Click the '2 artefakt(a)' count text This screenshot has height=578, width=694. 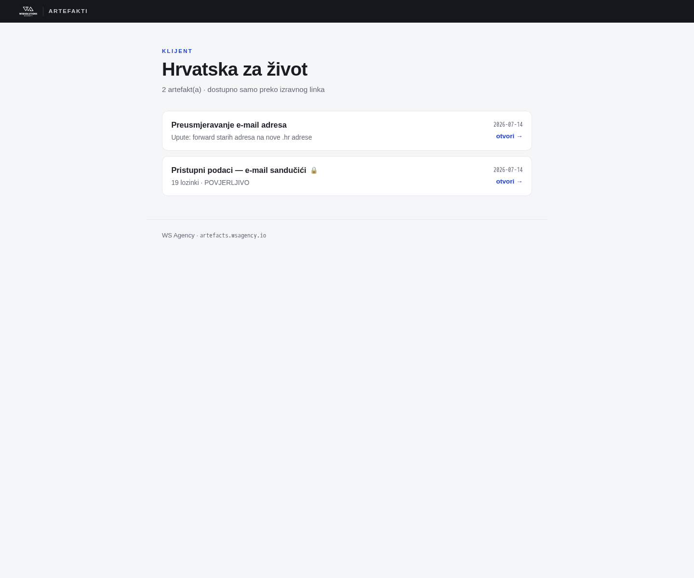(x=182, y=90)
